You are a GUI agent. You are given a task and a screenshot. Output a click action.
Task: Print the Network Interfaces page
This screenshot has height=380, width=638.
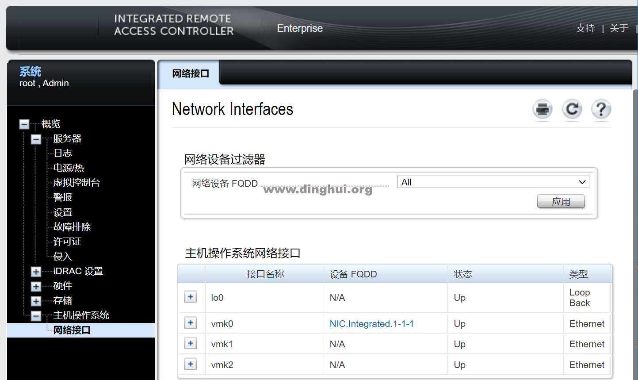click(x=542, y=109)
